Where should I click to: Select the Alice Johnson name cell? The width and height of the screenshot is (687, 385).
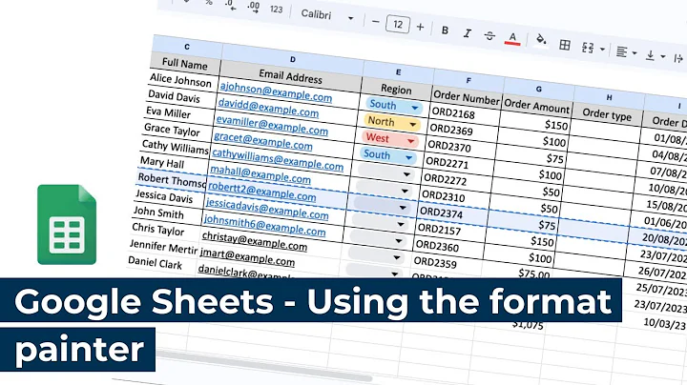(182, 80)
